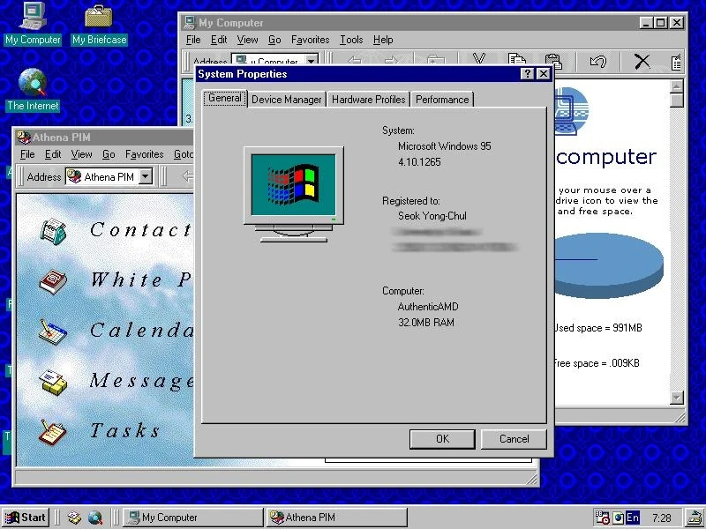The image size is (706, 529).
Task: Click the En language indicator in system tray
Action: (x=633, y=518)
